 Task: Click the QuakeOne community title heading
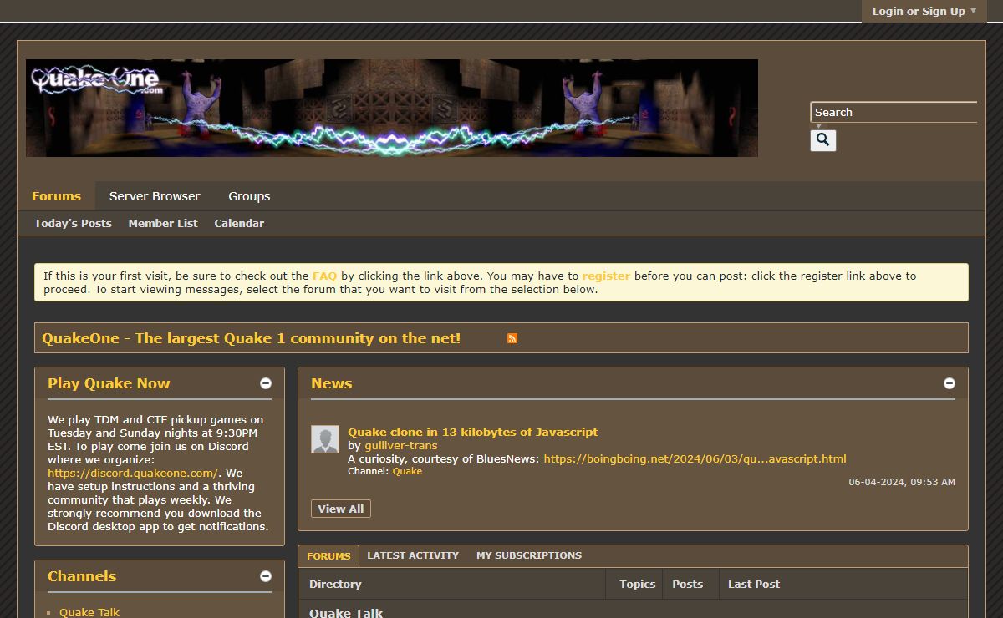pyautogui.click(x=251, y=338)
